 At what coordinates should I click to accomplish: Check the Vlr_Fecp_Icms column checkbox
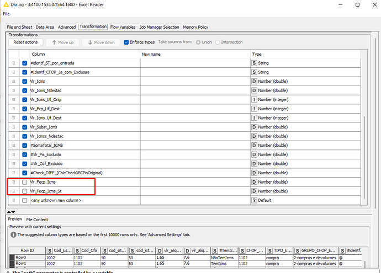(24, 182)
